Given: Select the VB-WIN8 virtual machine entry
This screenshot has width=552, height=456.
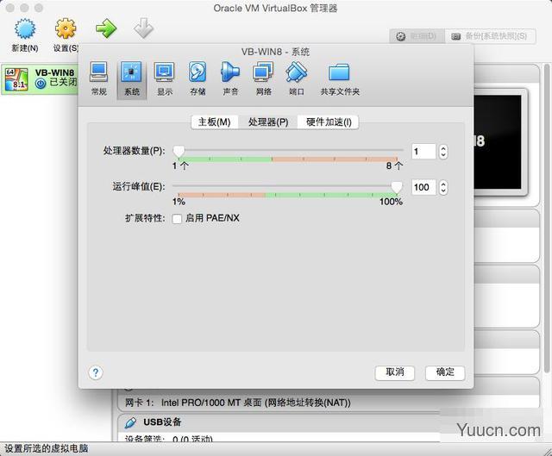Looking at the screenshot, I should tap(40, 79).
